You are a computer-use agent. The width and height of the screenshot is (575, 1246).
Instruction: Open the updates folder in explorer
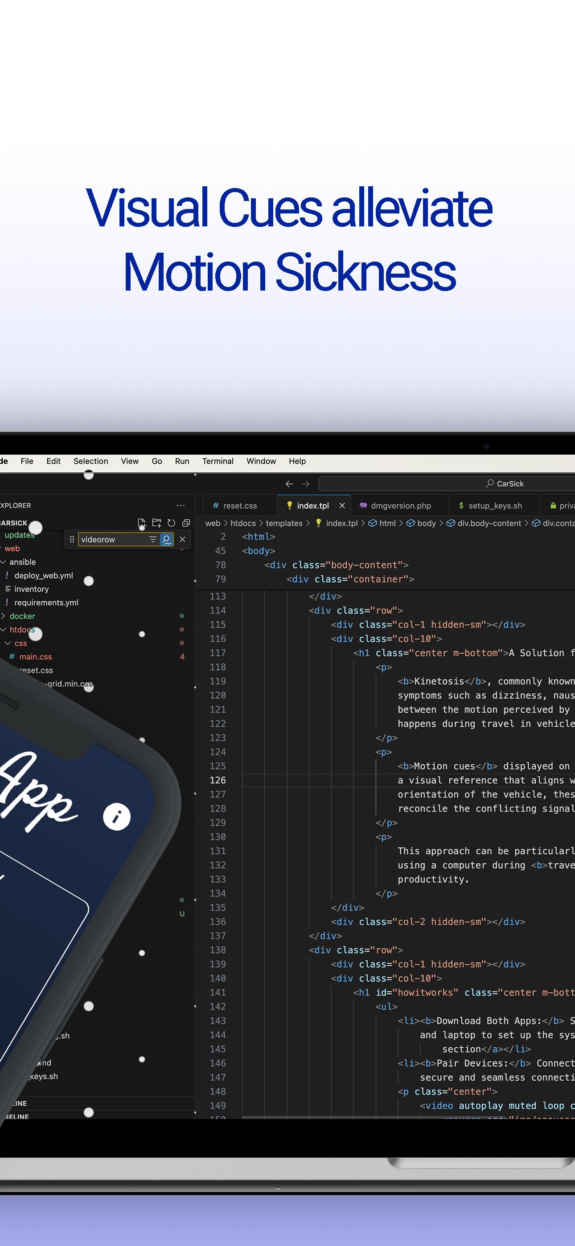pyautogui.click(x=19, y=535)
